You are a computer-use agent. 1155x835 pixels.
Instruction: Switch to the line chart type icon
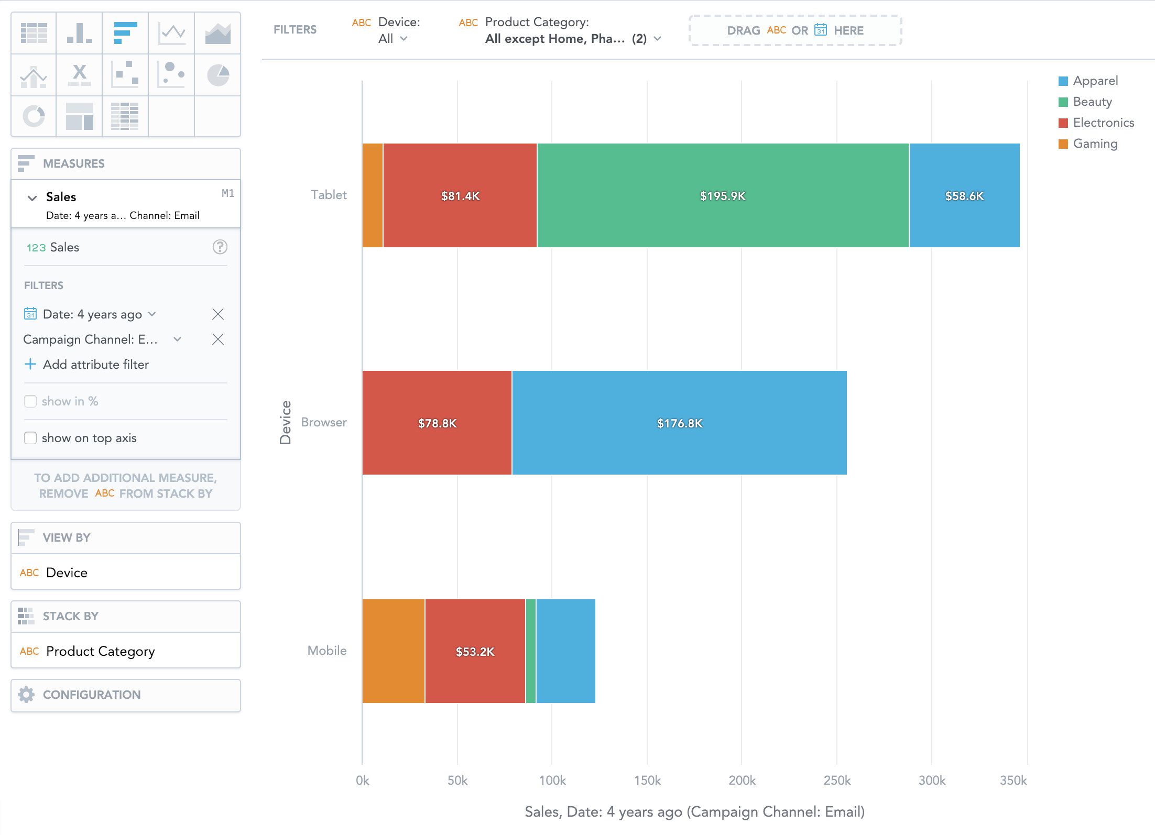pos(171,33)
